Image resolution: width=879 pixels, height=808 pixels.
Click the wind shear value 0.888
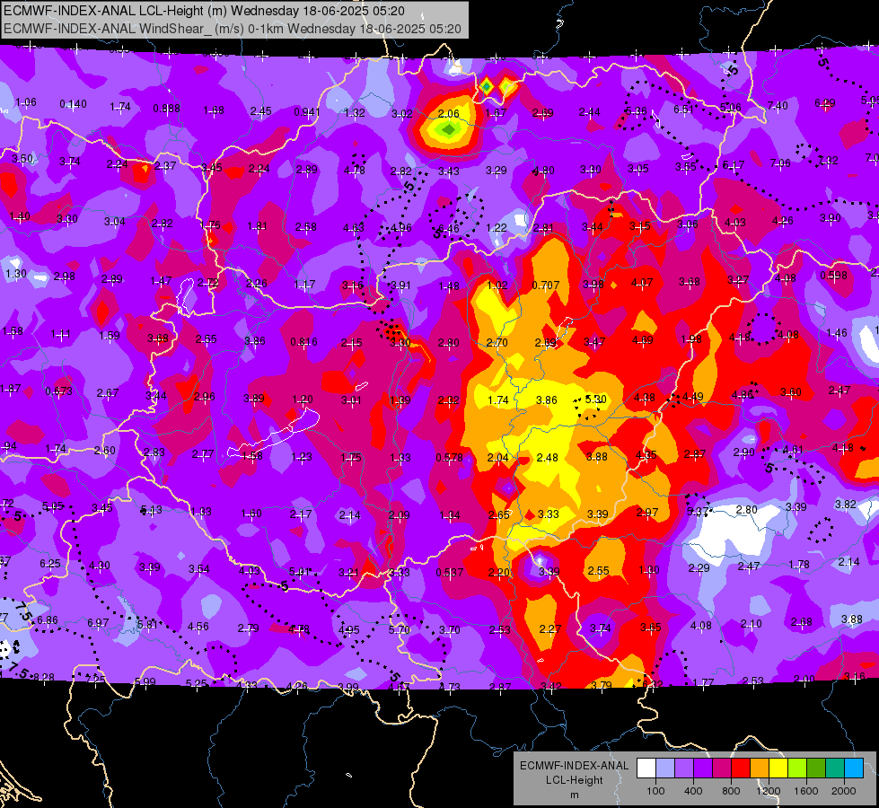tap(166, 109)
